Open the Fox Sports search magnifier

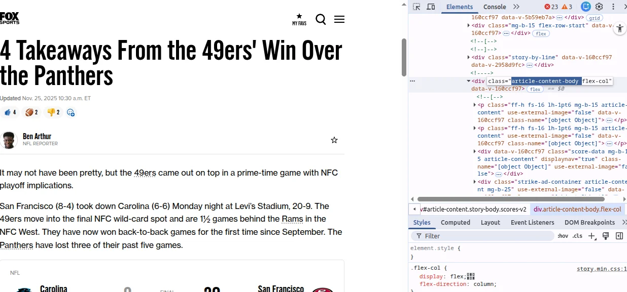321,19
